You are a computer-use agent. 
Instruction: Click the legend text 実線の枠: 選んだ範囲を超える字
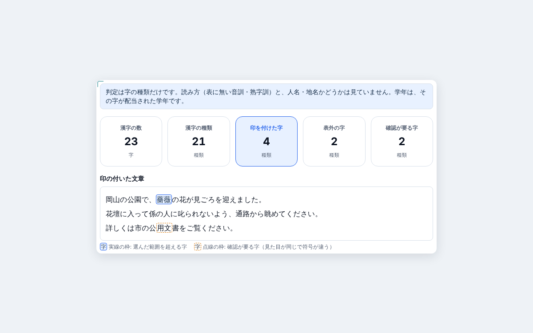pos(148,247)
